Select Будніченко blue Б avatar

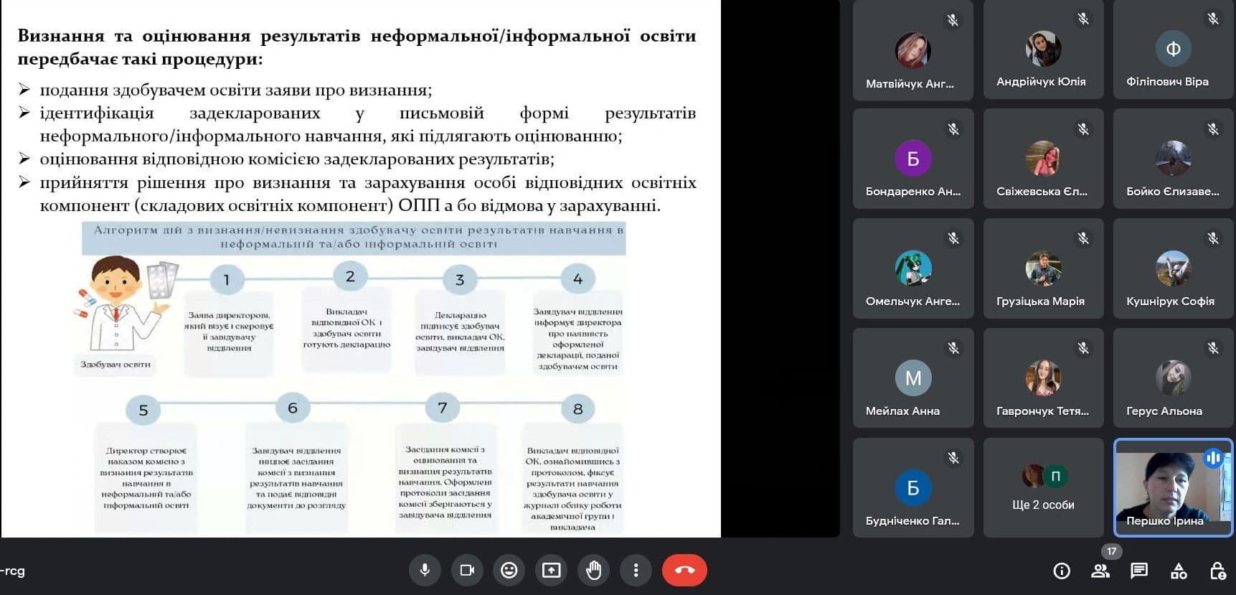click(913, 488)
